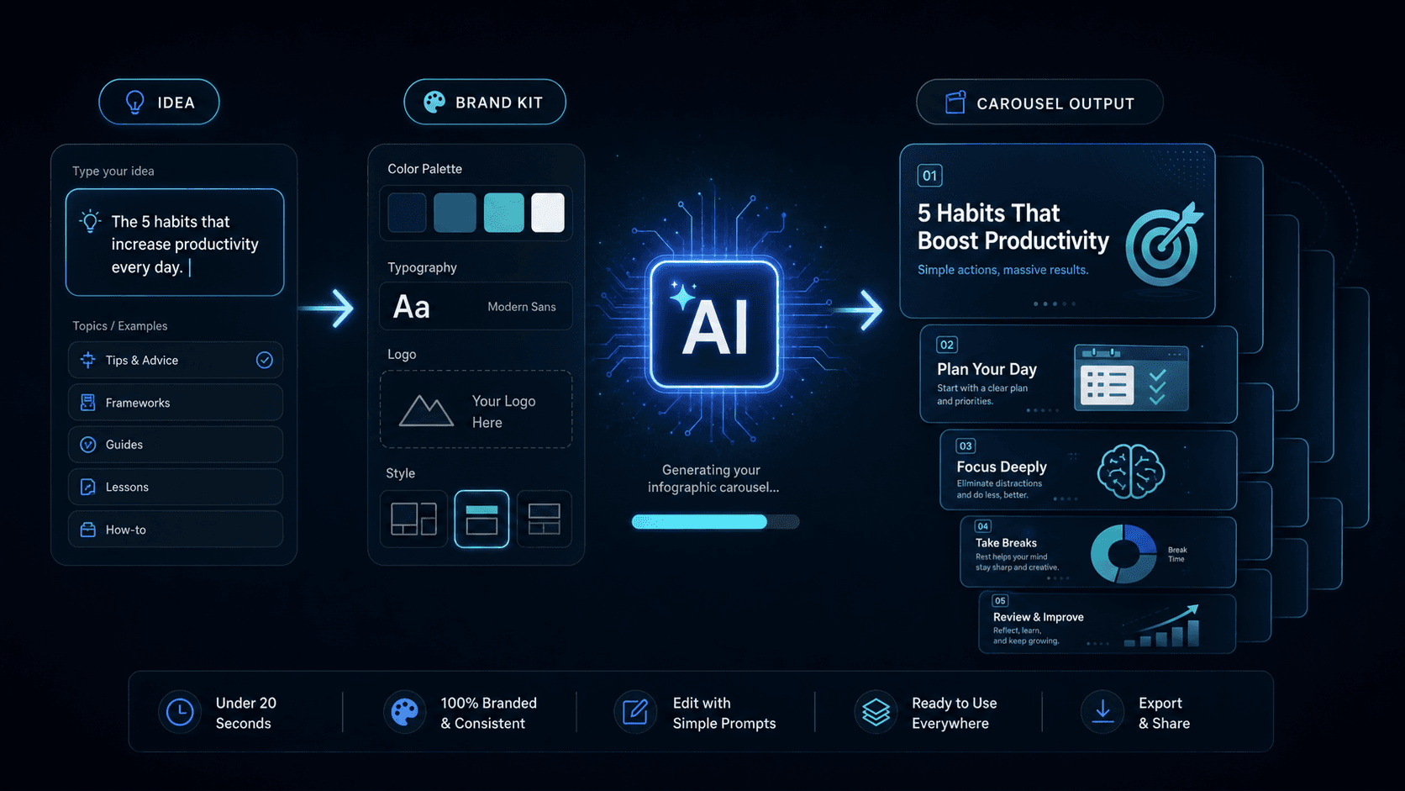
Task: Toggle the Tips & Advice checkmark
Action: click(265, 360)
